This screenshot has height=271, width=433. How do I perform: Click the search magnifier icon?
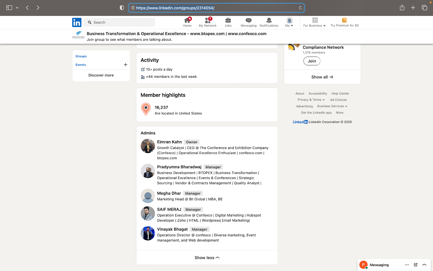coord(90,22)
